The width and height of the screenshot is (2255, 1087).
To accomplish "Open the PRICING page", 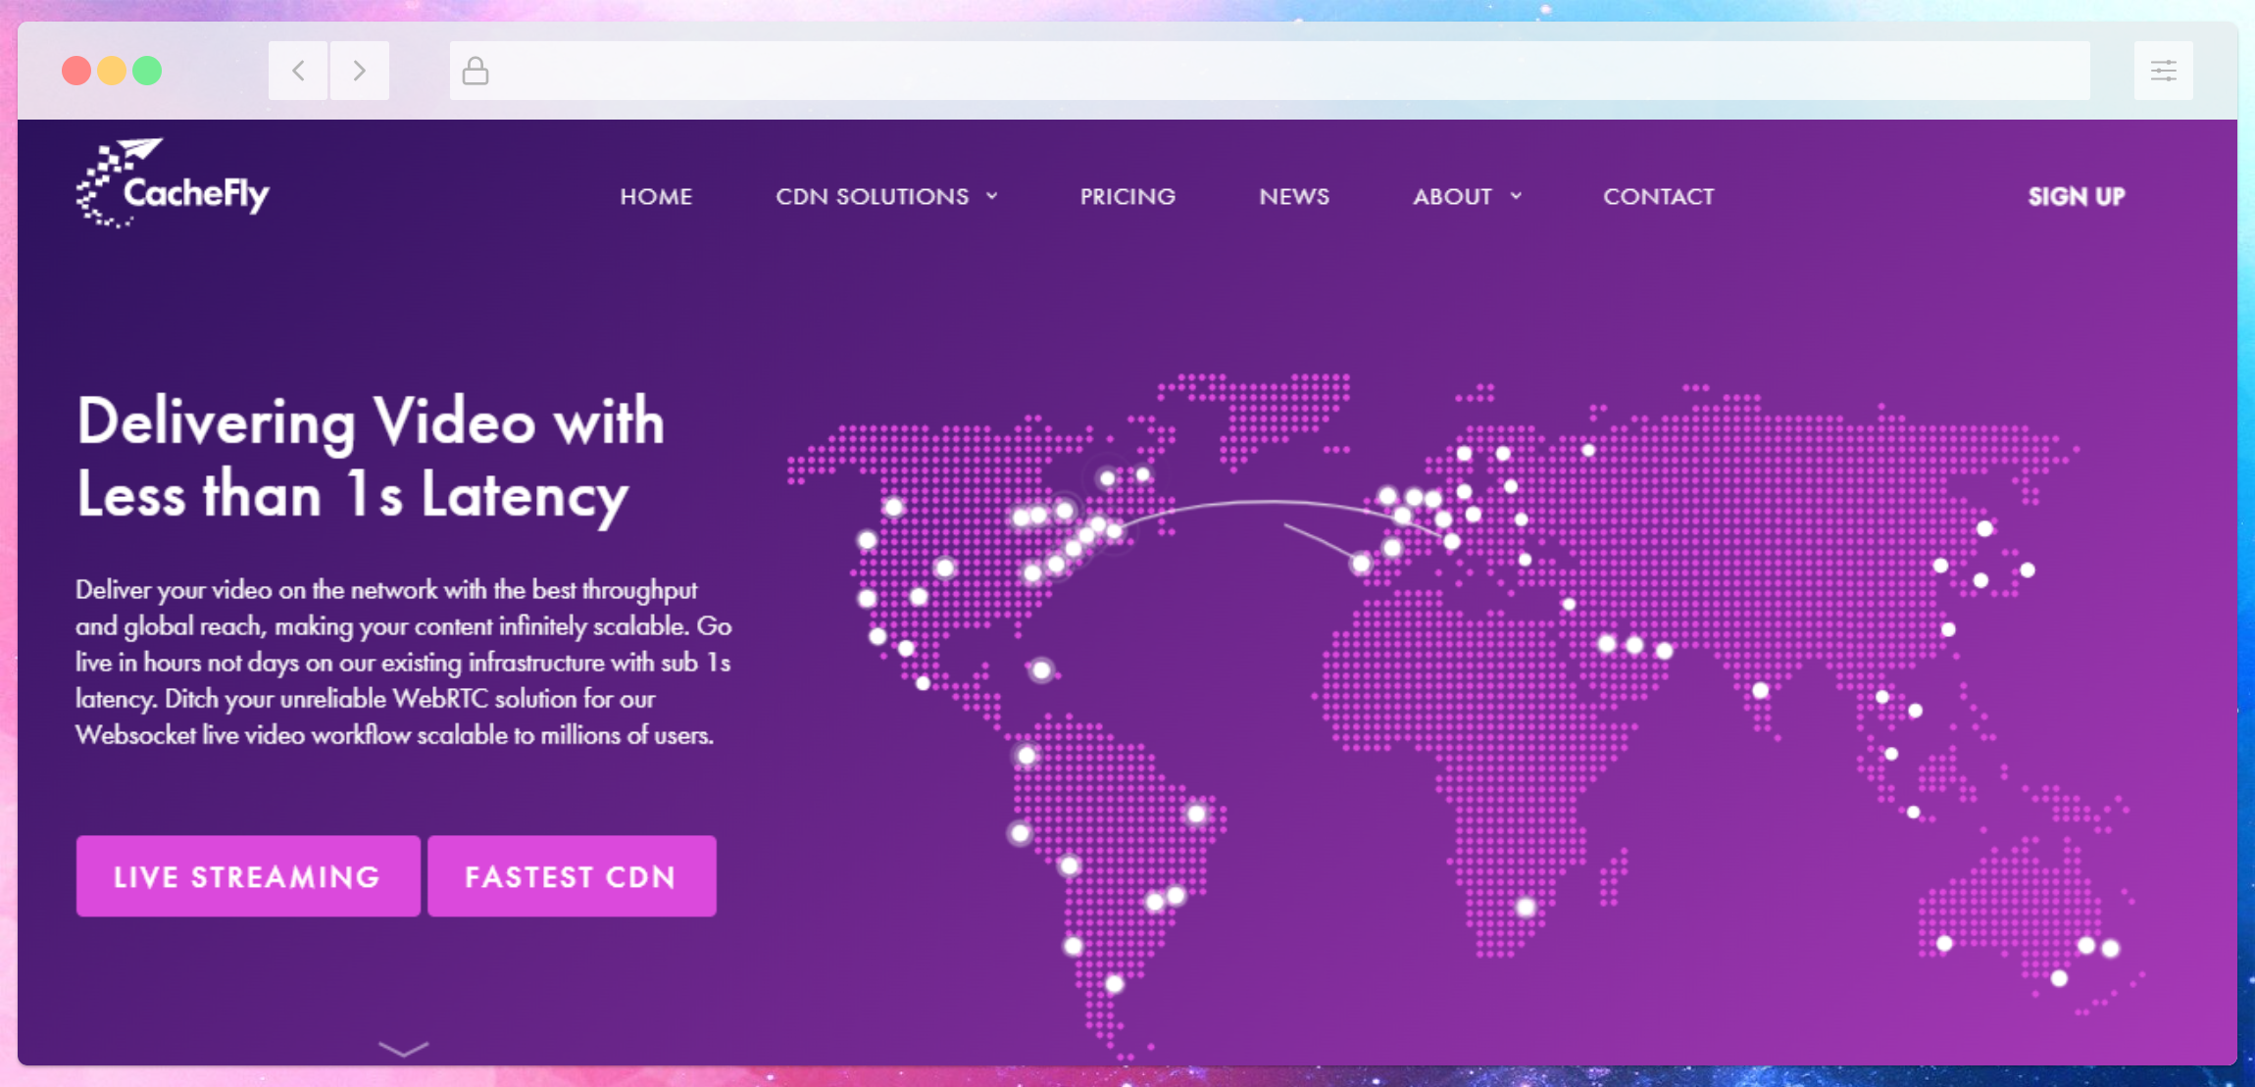I will point(1127,196).
